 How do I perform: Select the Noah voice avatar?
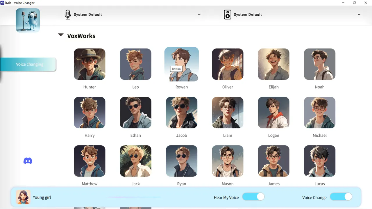(320, 64)
